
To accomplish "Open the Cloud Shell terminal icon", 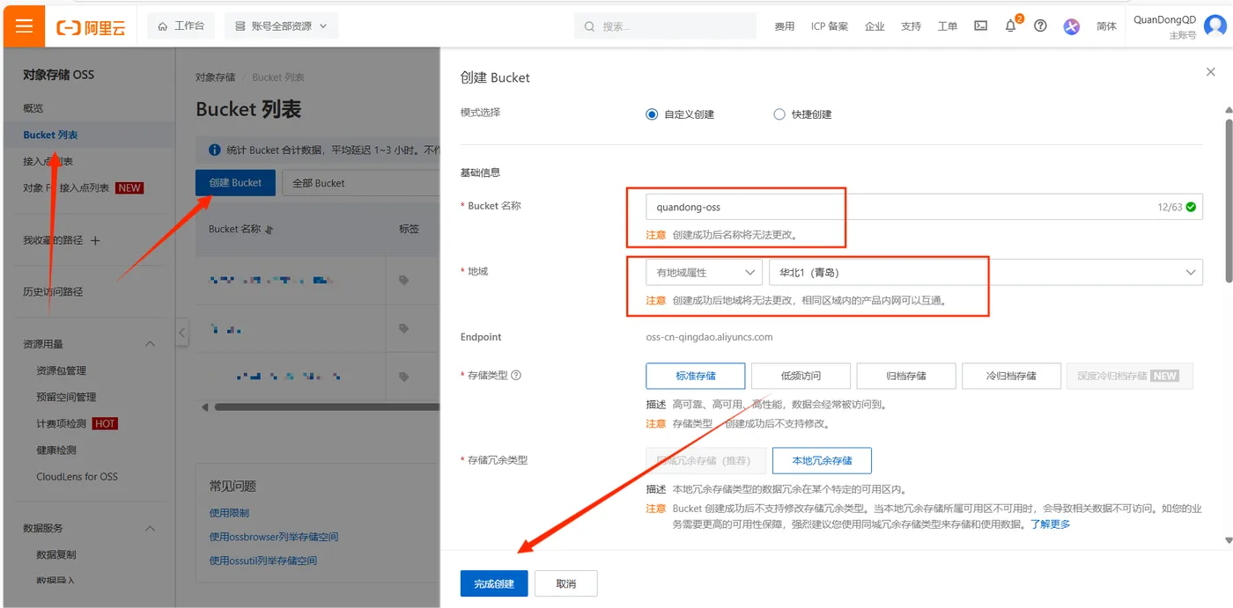I will point(980,26).
